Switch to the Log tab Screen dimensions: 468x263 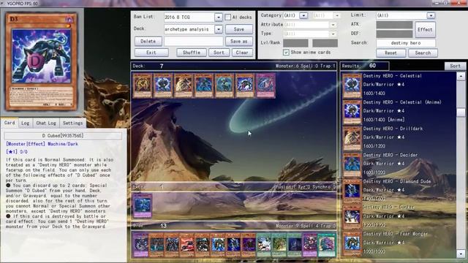click(25, 123)
